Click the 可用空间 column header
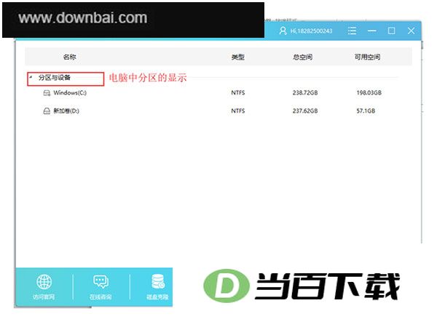The image size is (437, 327). [x=367, y=57]
